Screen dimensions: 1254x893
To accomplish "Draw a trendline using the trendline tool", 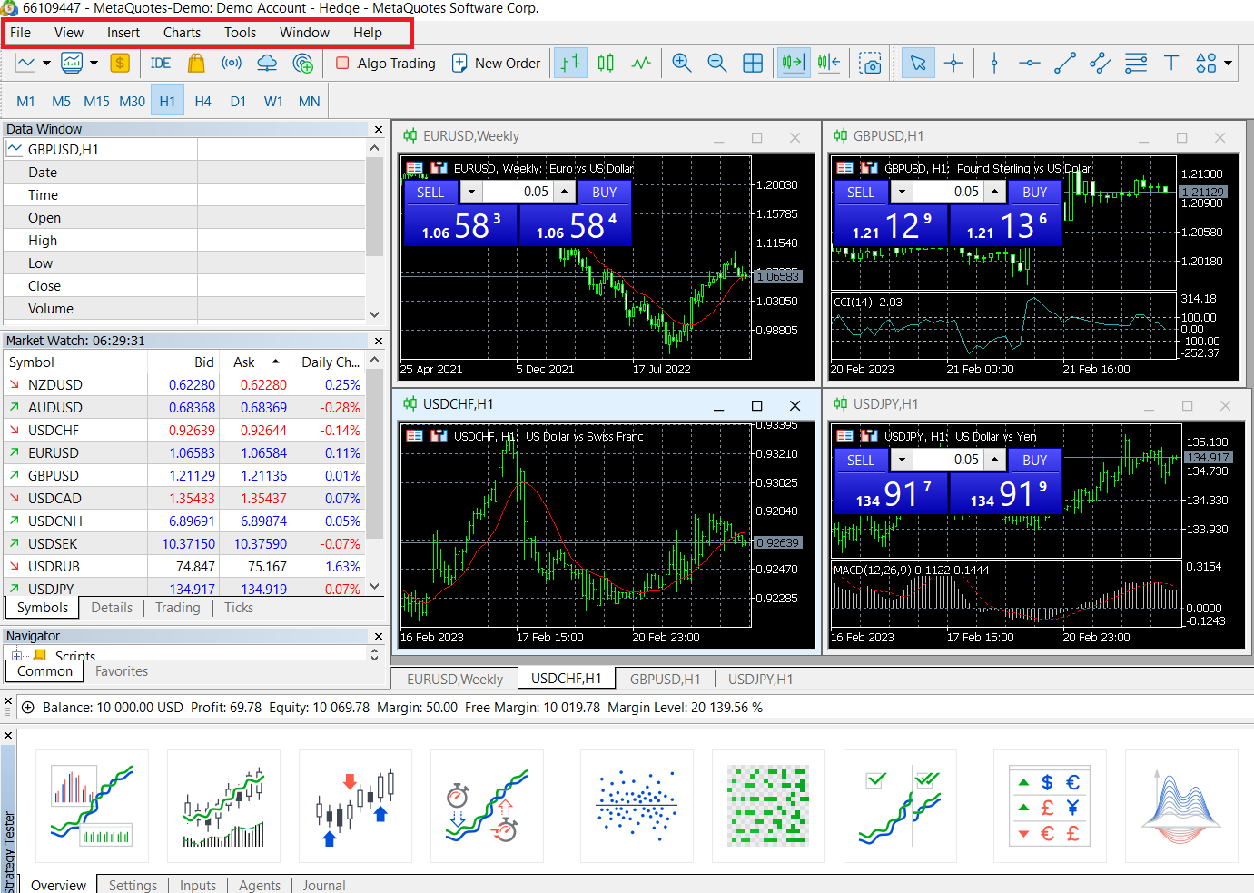I will [1065, 63].
